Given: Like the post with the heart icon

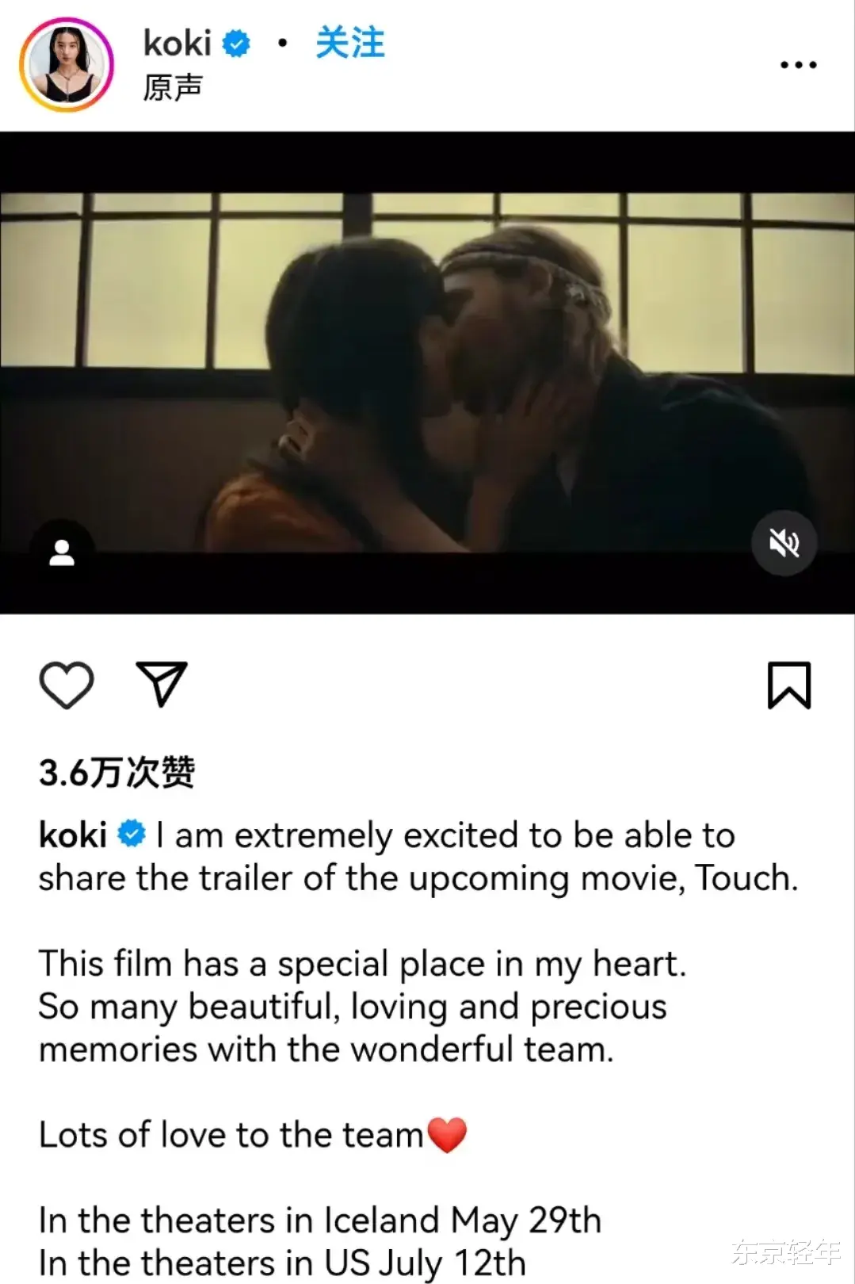Looking at the screenshot, I should (67, 685).
